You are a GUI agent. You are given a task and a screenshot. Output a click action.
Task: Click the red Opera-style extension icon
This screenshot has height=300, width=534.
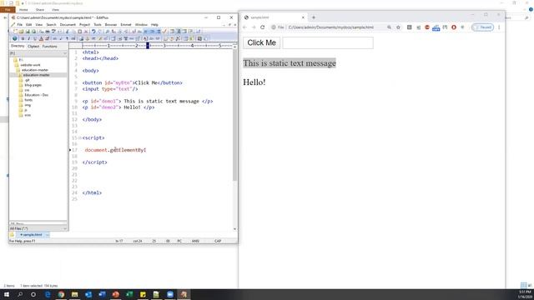click(x=454, y=27)
